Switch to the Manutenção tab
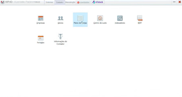This screenshot has height=97, width=182. [70, 2]
